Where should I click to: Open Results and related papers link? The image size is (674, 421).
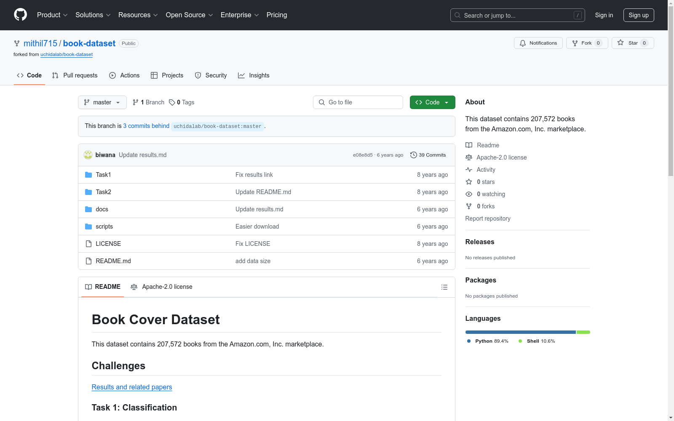click(x=132, y=387)
